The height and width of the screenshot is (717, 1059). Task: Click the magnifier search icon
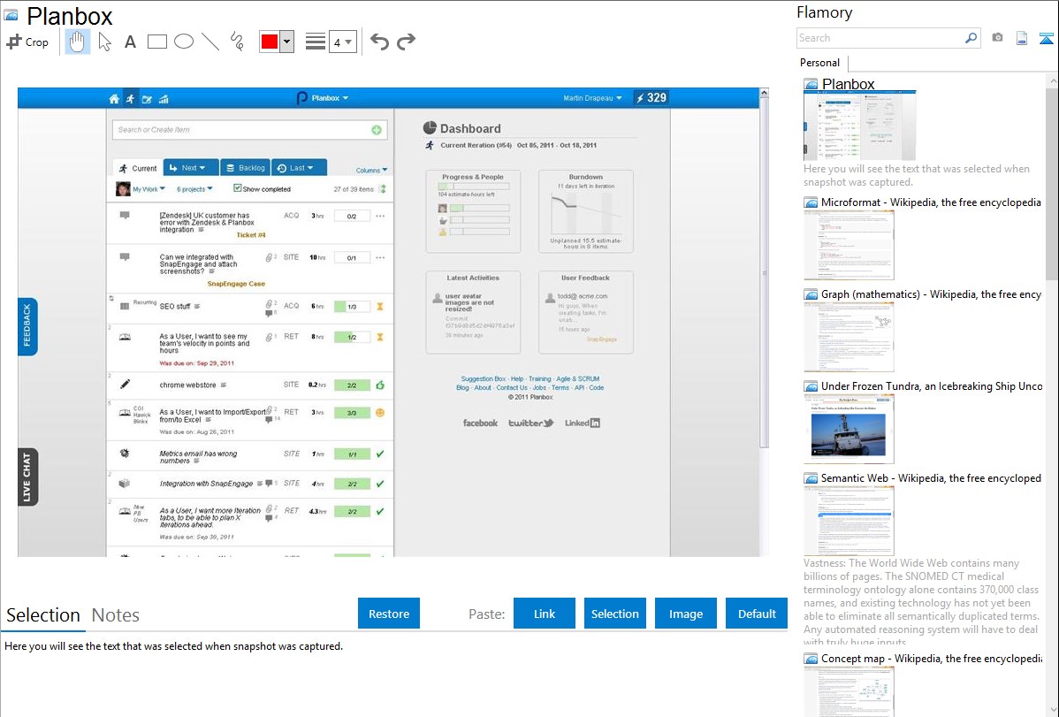pos(971,38)
